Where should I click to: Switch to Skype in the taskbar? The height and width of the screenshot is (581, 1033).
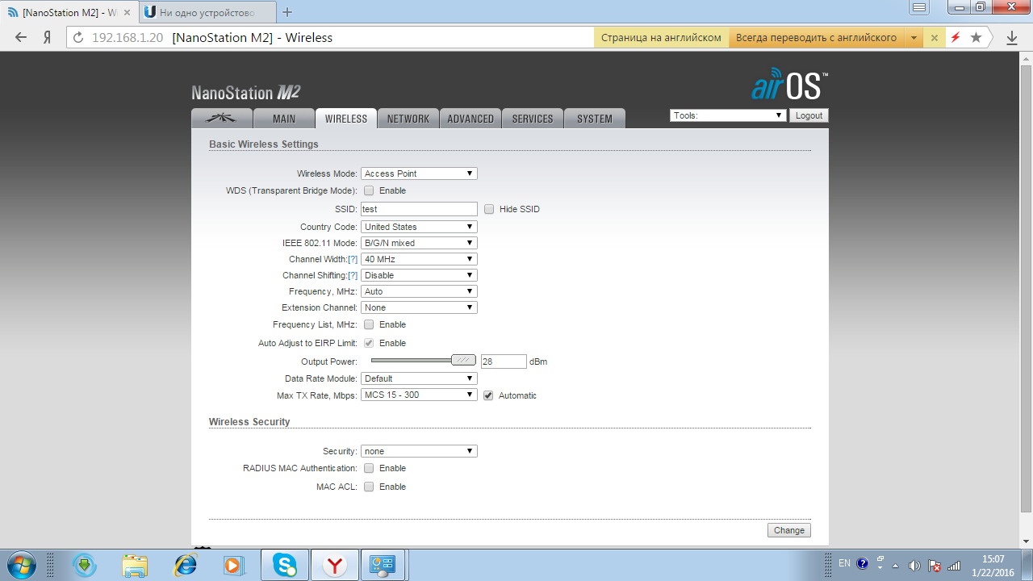pos(284,565)
